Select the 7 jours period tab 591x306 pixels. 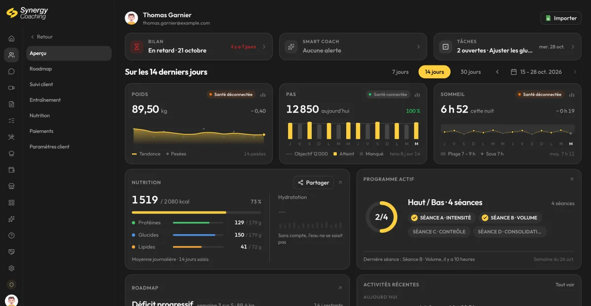[400, 72]
